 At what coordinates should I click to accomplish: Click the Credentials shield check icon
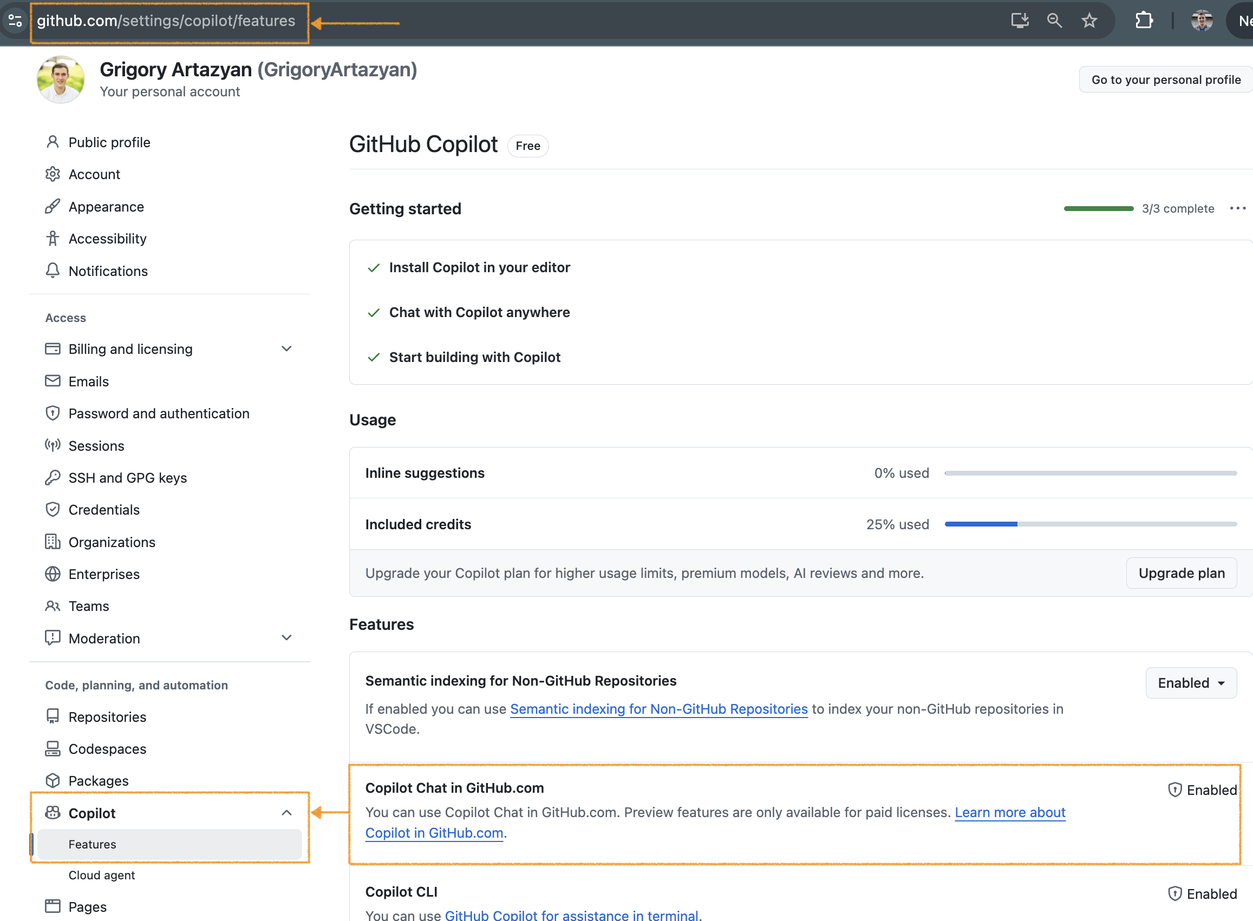point(53,510)
